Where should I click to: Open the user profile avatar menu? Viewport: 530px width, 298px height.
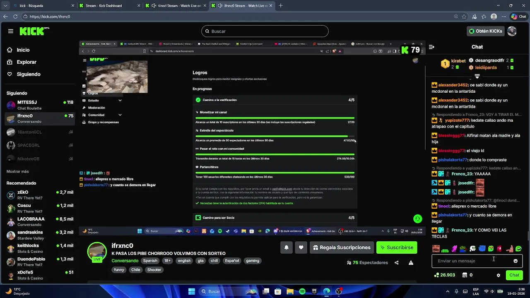(512, 31)
